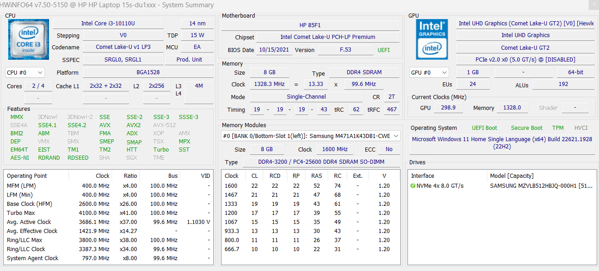Click the BIOS date 10/15/2021 field
Viewport: 599px width, 271px height.
coord(275,50)
